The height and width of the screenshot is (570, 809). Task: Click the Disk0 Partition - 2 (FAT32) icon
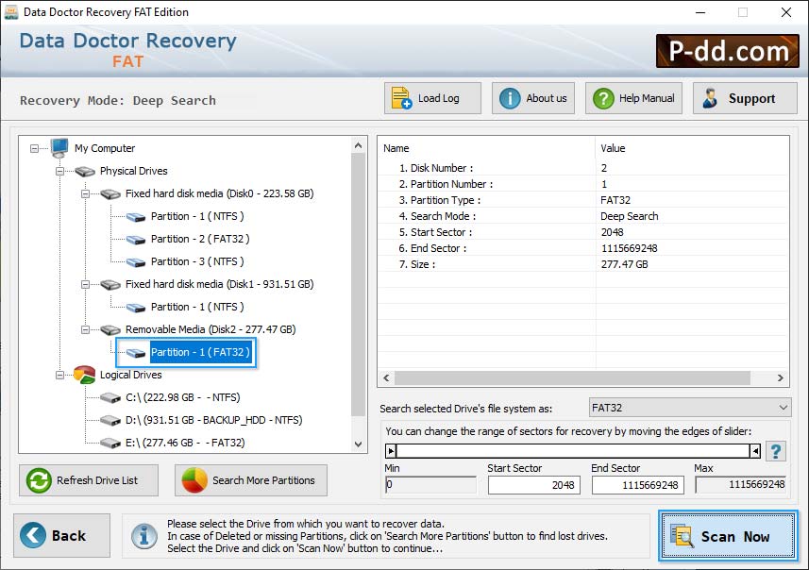tap(136, 240)
